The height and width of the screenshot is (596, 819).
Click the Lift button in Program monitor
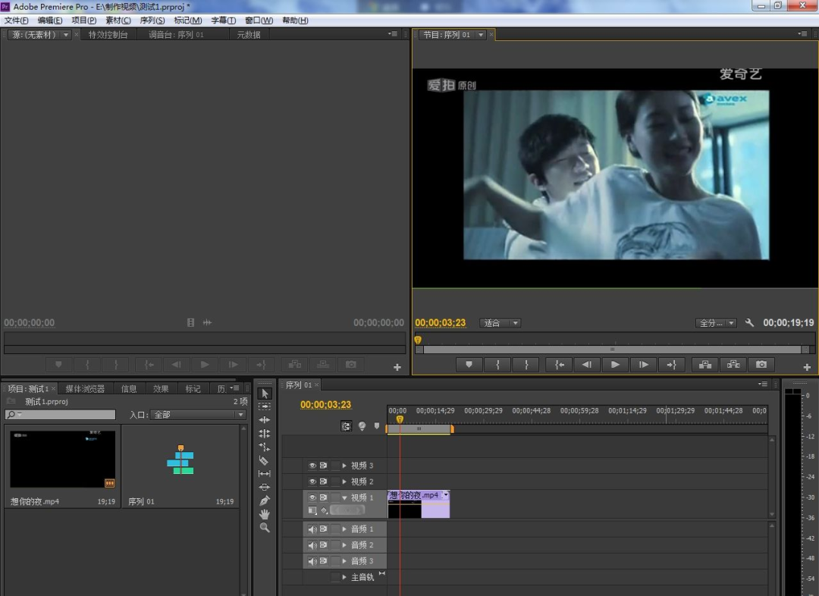(705, 365)
